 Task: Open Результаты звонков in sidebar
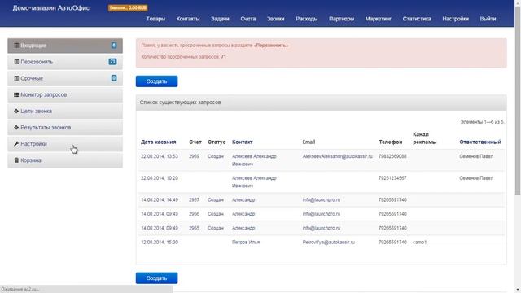coord(65,128)
